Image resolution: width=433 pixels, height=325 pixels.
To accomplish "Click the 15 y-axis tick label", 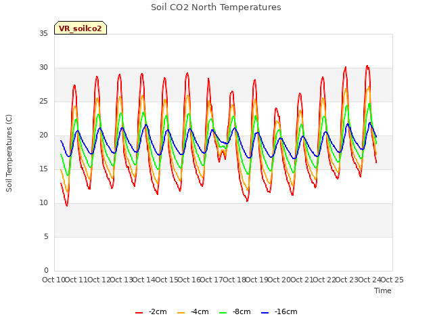I will (x=43, y=169).
